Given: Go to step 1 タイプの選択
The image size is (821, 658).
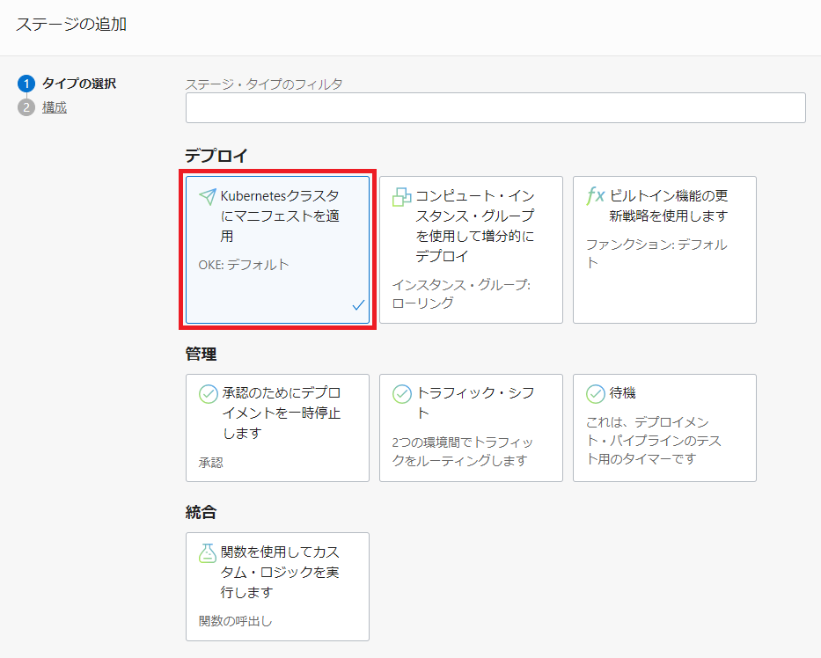Looking at the screenshot, I should click(x=79, y=84).
